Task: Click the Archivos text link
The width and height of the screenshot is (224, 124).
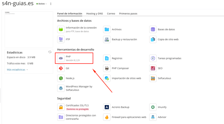Action: click(x=117, y=29)
